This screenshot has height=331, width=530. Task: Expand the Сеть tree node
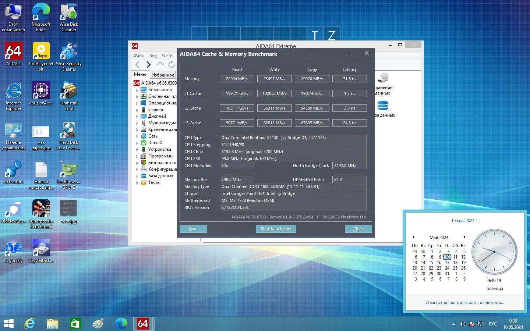(x=137, y=136)
